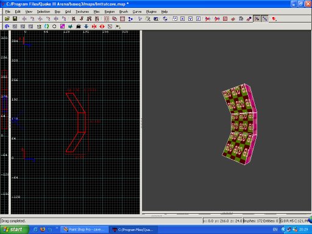Click the Free Rotation arrows icon
The image size is (312, 234).
coord(165,19)
